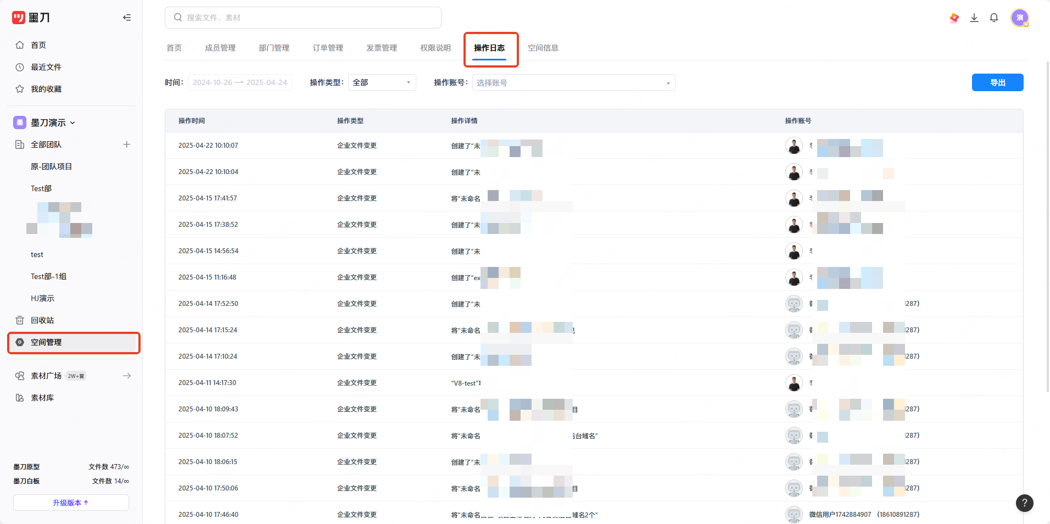This screenshot has width=1050, height=524.
Task: Open the Test部-1组 team
Action: 48,276
